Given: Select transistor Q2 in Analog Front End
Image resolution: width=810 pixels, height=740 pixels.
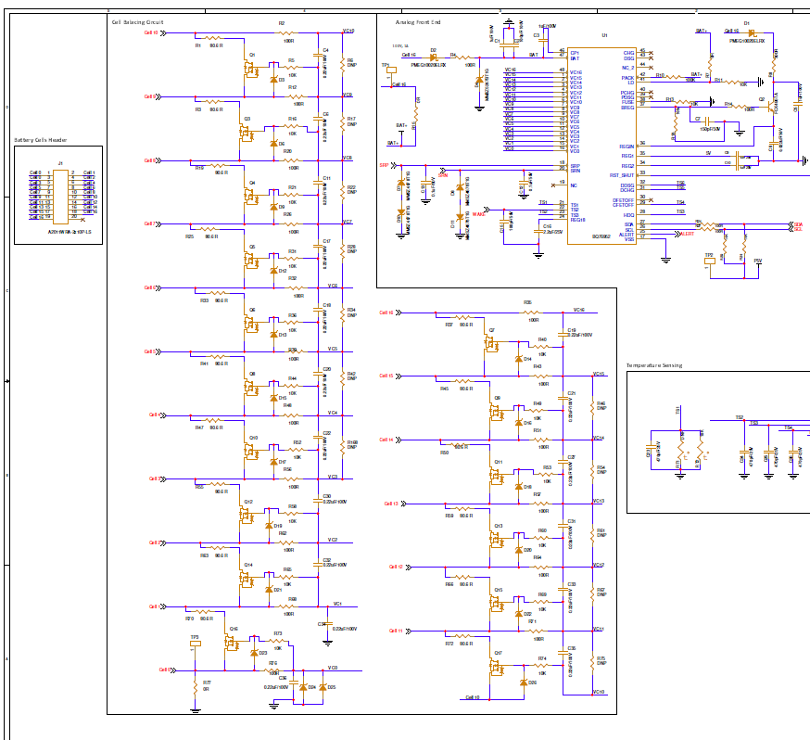Looking at the screenshot, I should pos(771,107).
